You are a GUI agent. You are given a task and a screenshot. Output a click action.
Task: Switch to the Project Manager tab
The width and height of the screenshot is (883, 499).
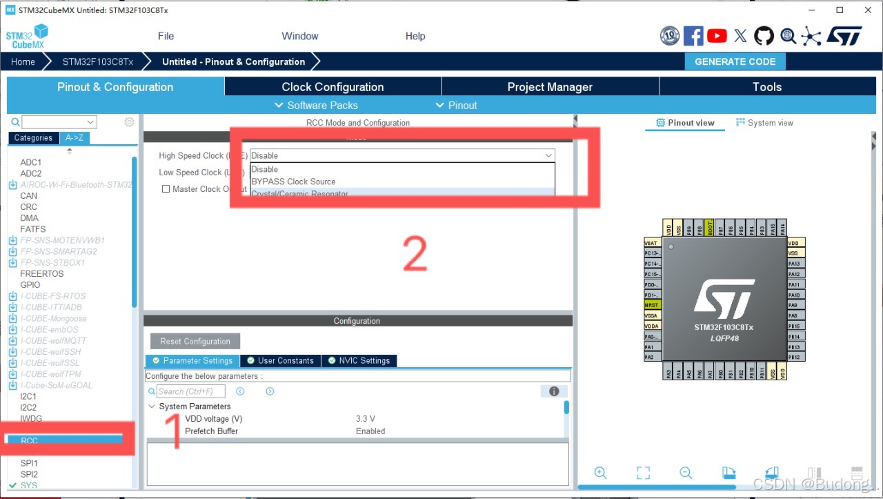point(550,87)
